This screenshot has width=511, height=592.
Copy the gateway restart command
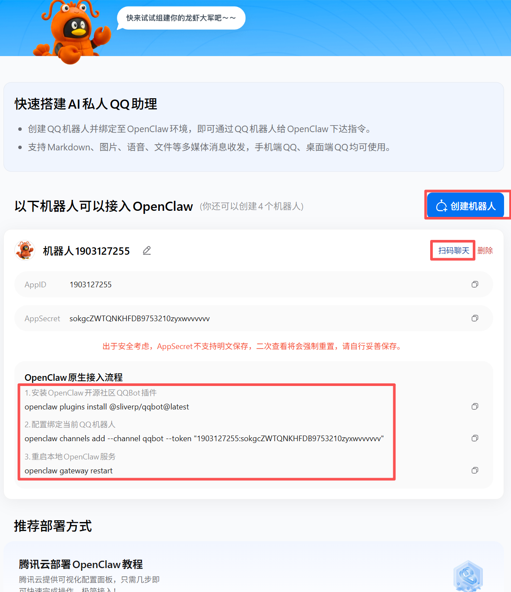(474, 470)
